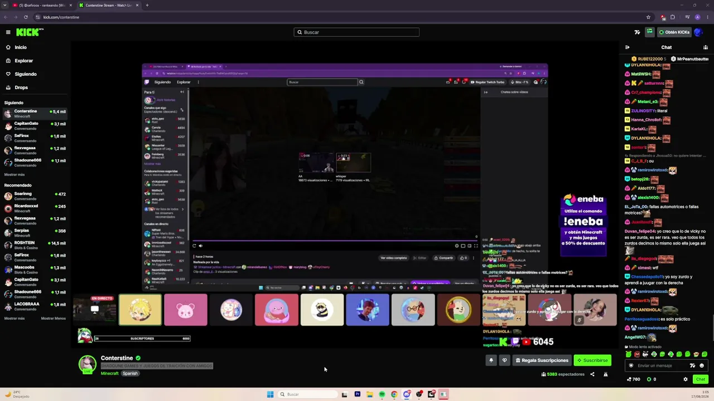The image size is (714, 401).
Task: Share the stream with share icon
Action: coord(592,374)
